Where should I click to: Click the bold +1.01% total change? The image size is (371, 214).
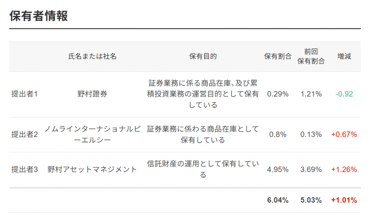pyautogui.click(x=344, y=200)
